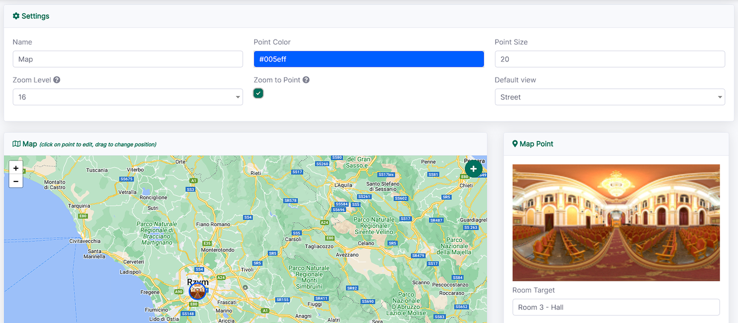Click the Zoom to Point help icon
The width and height of the screenshot is (738, 323).
[x=306, y=80]
